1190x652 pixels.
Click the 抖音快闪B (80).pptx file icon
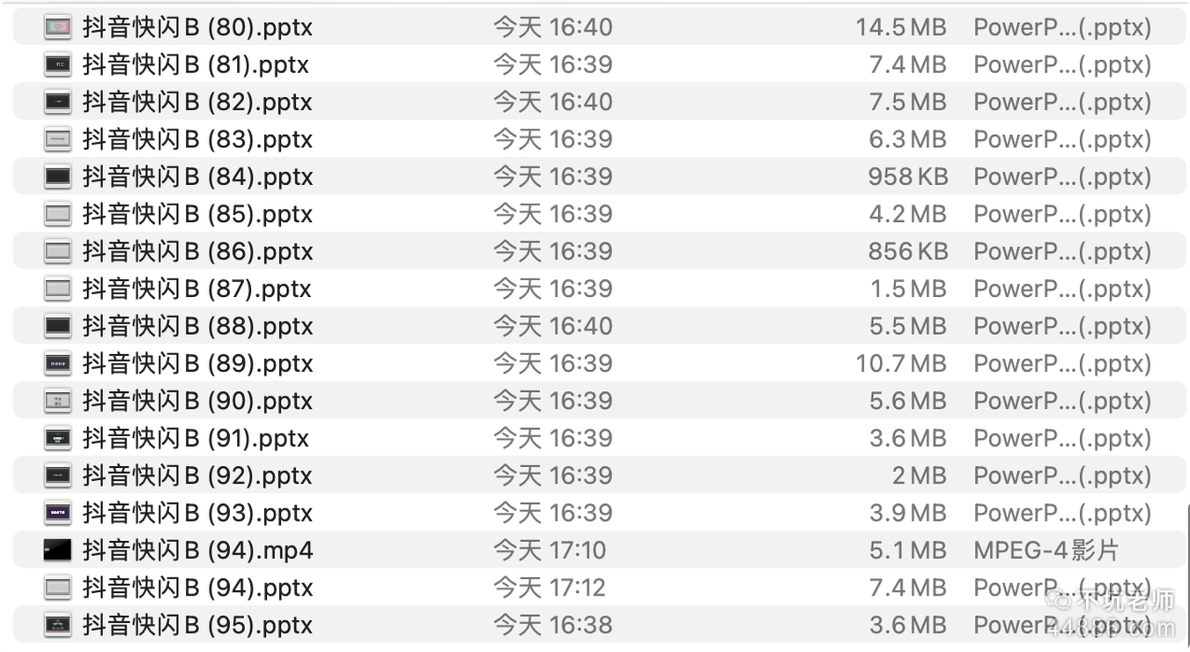click(x=57, y=27)
